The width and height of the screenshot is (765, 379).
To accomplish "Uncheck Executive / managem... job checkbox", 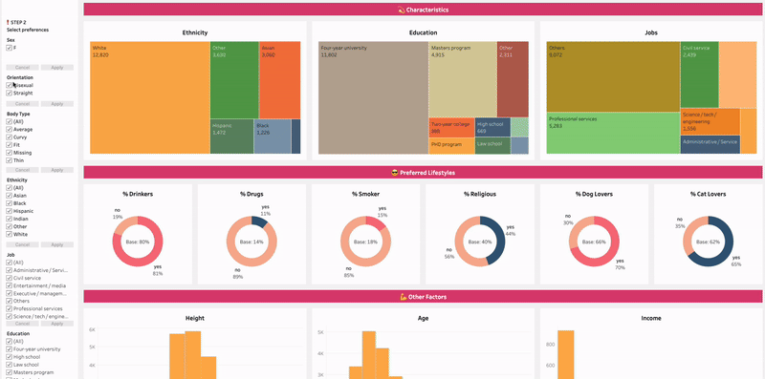I will (x=9, y=294).
